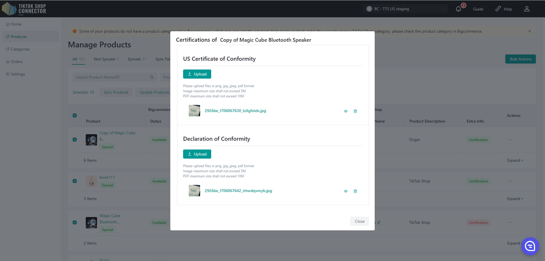Delete the irhwdqvmyb.jpg file with trash icon
Viewport: 545px width, 261px height.
click(356, 191)
